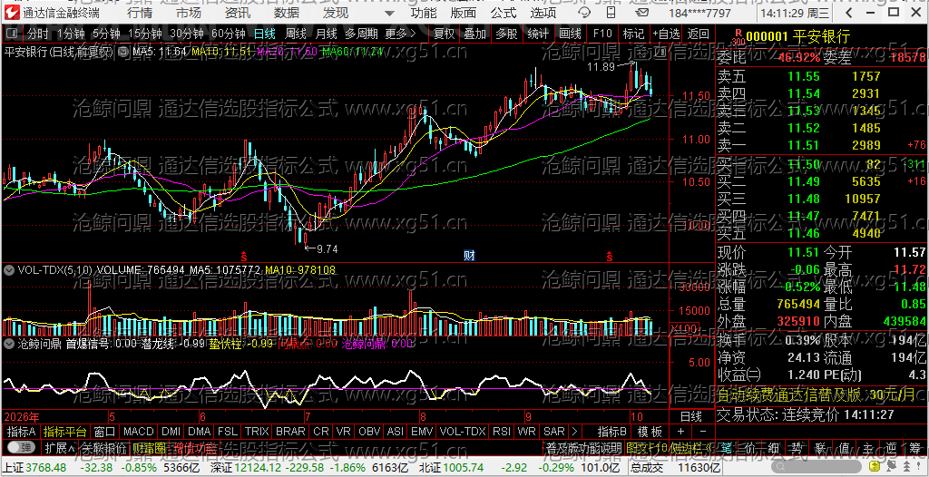
Task: Open the 数据 menu
Action: coord(287,13)
